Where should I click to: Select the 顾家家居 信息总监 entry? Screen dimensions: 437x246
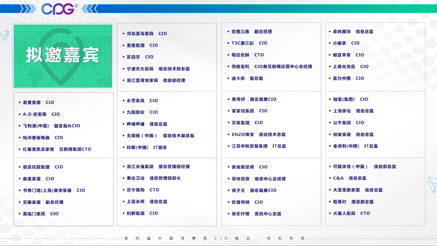(353, 135)
